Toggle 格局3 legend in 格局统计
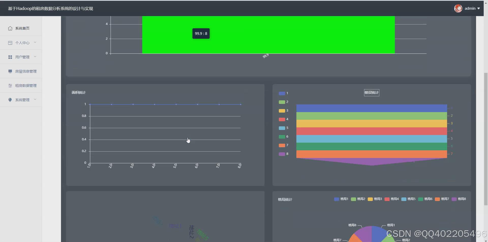The height and width of the screenshot is (242, 488). (375, 199)
